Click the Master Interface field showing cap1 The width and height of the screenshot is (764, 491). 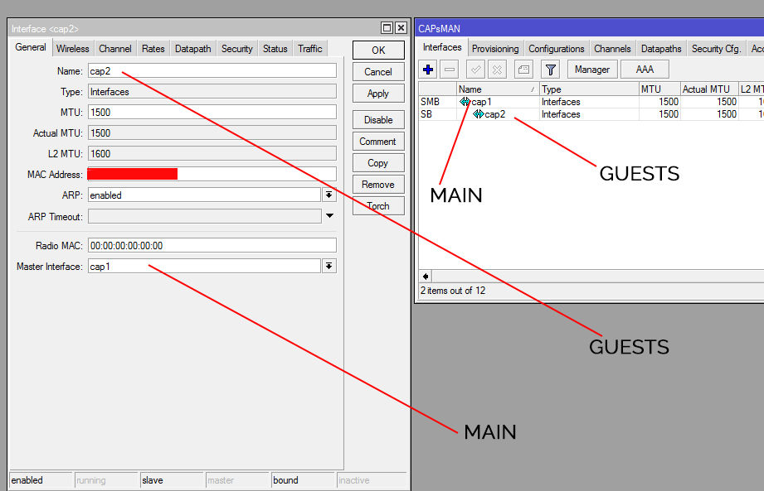(204, 266)
